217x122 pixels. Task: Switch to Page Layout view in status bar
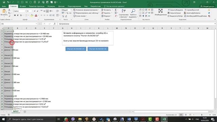pos(185,115)
